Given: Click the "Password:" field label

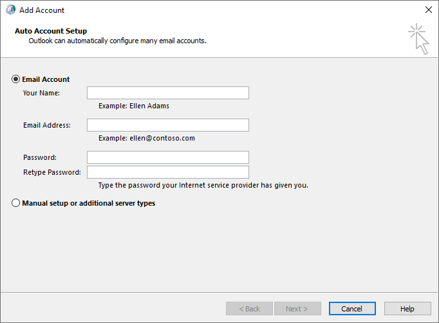Looking at the screenshot, I should (40, 157).
